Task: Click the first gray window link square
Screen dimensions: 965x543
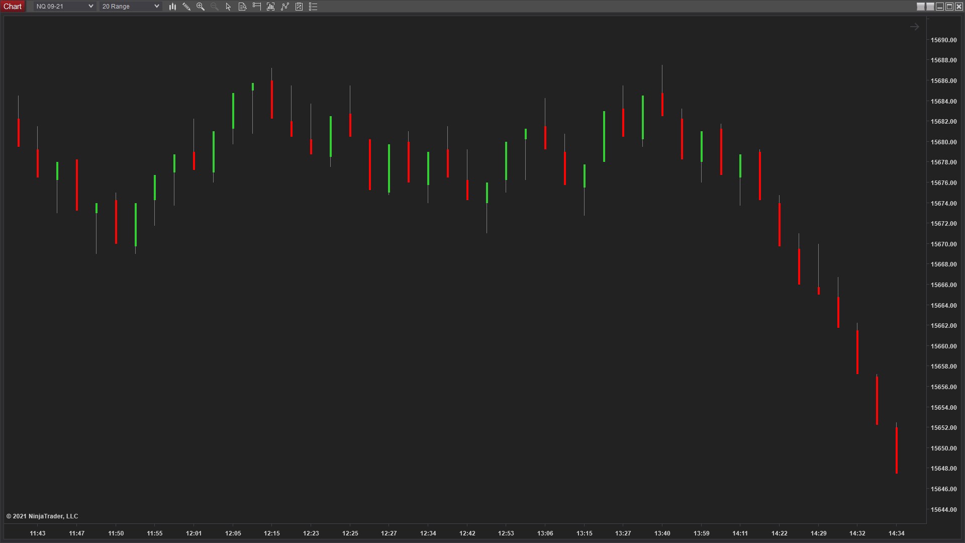Action: tap(921, 7)
